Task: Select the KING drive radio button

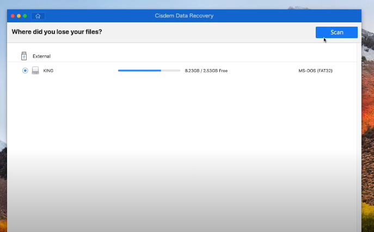Action: 25,71
